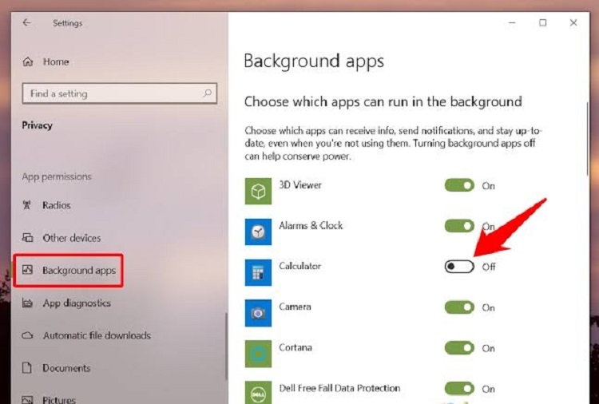Turn off 3D Viewer background toggle
This screenshot has width=599, height=404.
(x=459, y=185)
